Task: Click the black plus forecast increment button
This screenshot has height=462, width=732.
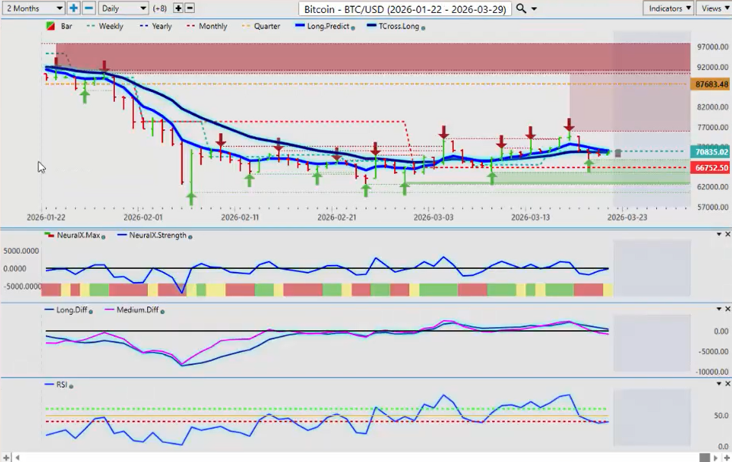Action: point(178,8)
